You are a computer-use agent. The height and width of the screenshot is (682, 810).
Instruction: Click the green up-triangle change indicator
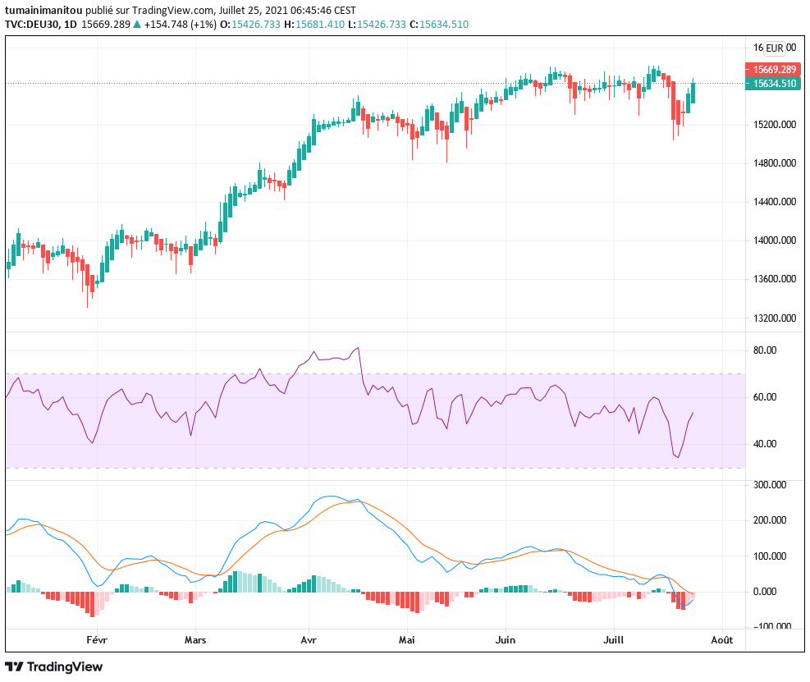point(137,24)
